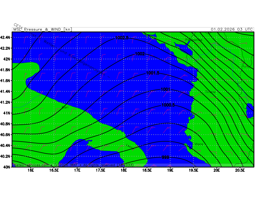Click the 999 isobar label
The image size is (266, 199).
pyautogui.click(x=166, y=157)
